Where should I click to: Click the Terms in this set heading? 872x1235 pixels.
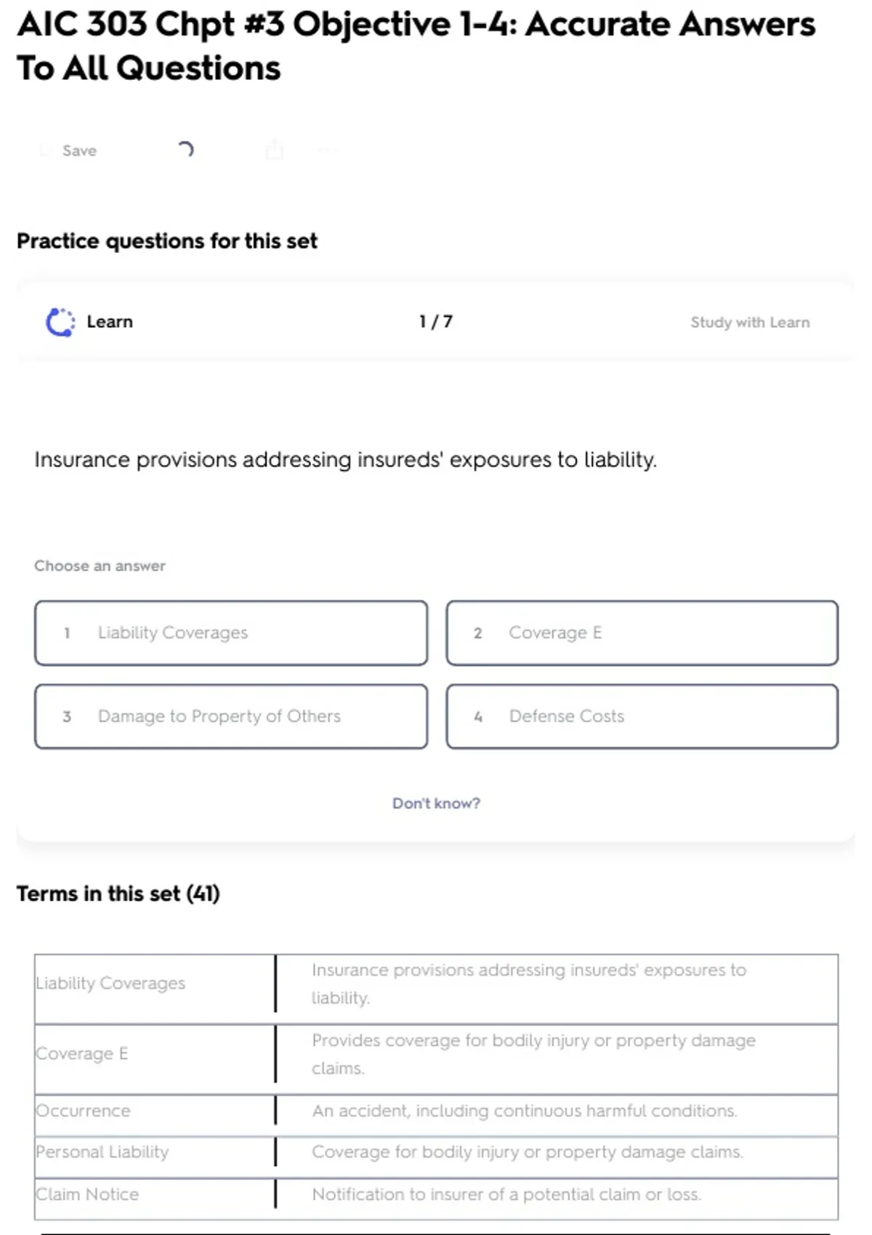pyautogui.click(x=118, y=894)
